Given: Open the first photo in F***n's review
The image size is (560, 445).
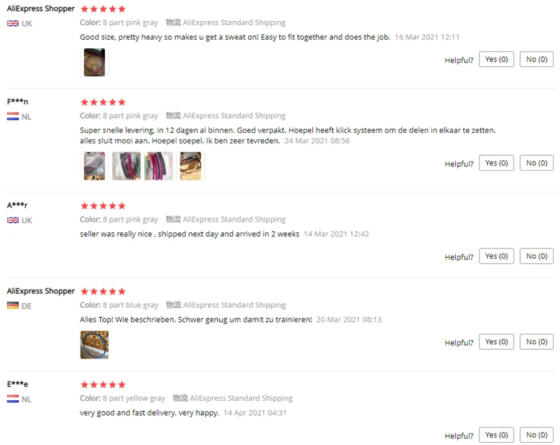Looking at the screenshot, I should pyautogui.click(x=94, y=166).
